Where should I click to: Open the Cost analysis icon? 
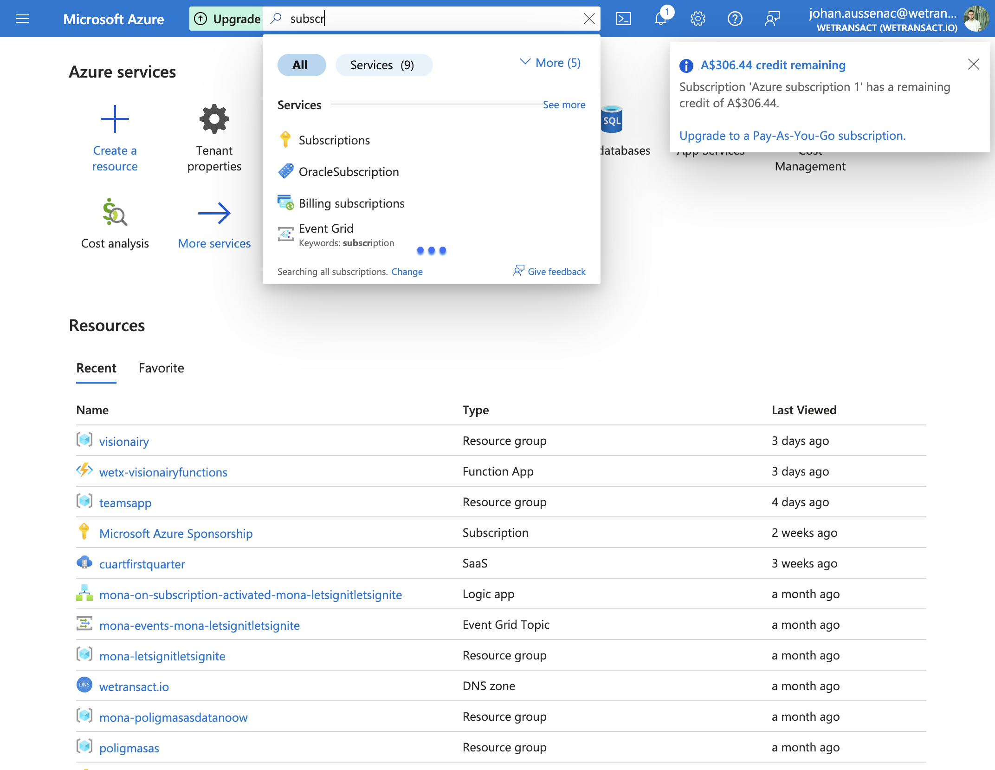pyautogui.click(x=115, y=212)
